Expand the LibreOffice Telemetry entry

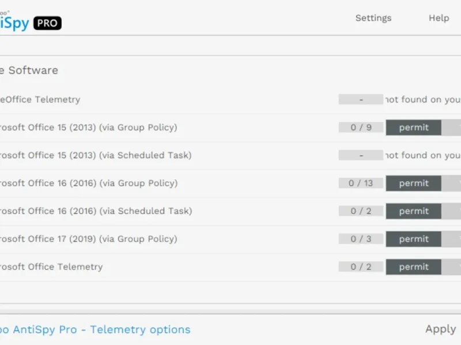(40, 99)
